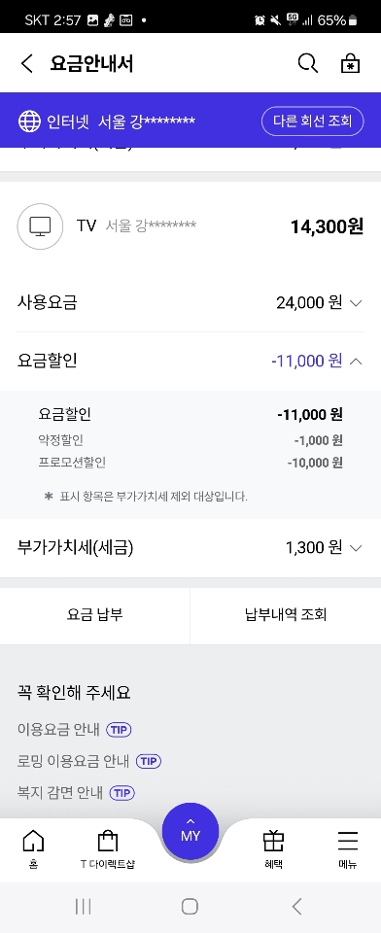Open the 복지 감면 안내 TIP link
The height and width of the screenshot is (933, 381).
point(76,793)
